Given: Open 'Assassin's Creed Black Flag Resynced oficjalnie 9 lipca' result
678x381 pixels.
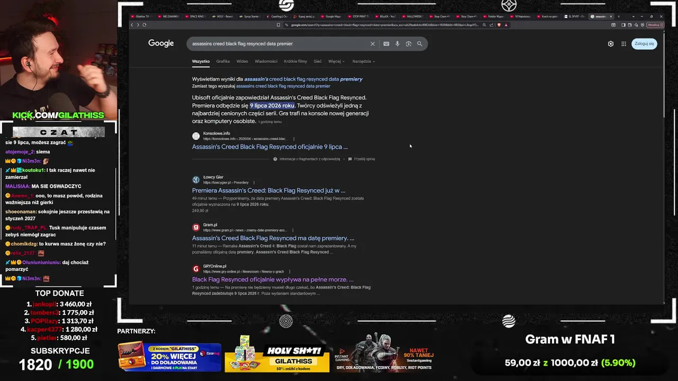Looking at the screenshot, I should click(270, 147).
